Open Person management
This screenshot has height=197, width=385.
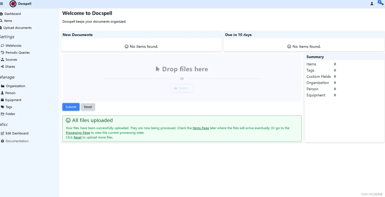click(x=10, y=93)
